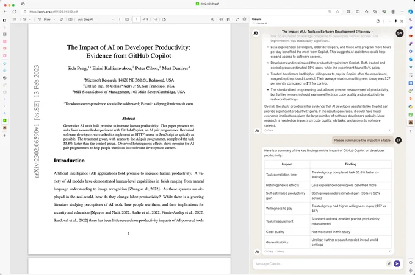The image size is (415, 275).
Task: Open the tab actions icon near window controls
Action: (23, 4)
